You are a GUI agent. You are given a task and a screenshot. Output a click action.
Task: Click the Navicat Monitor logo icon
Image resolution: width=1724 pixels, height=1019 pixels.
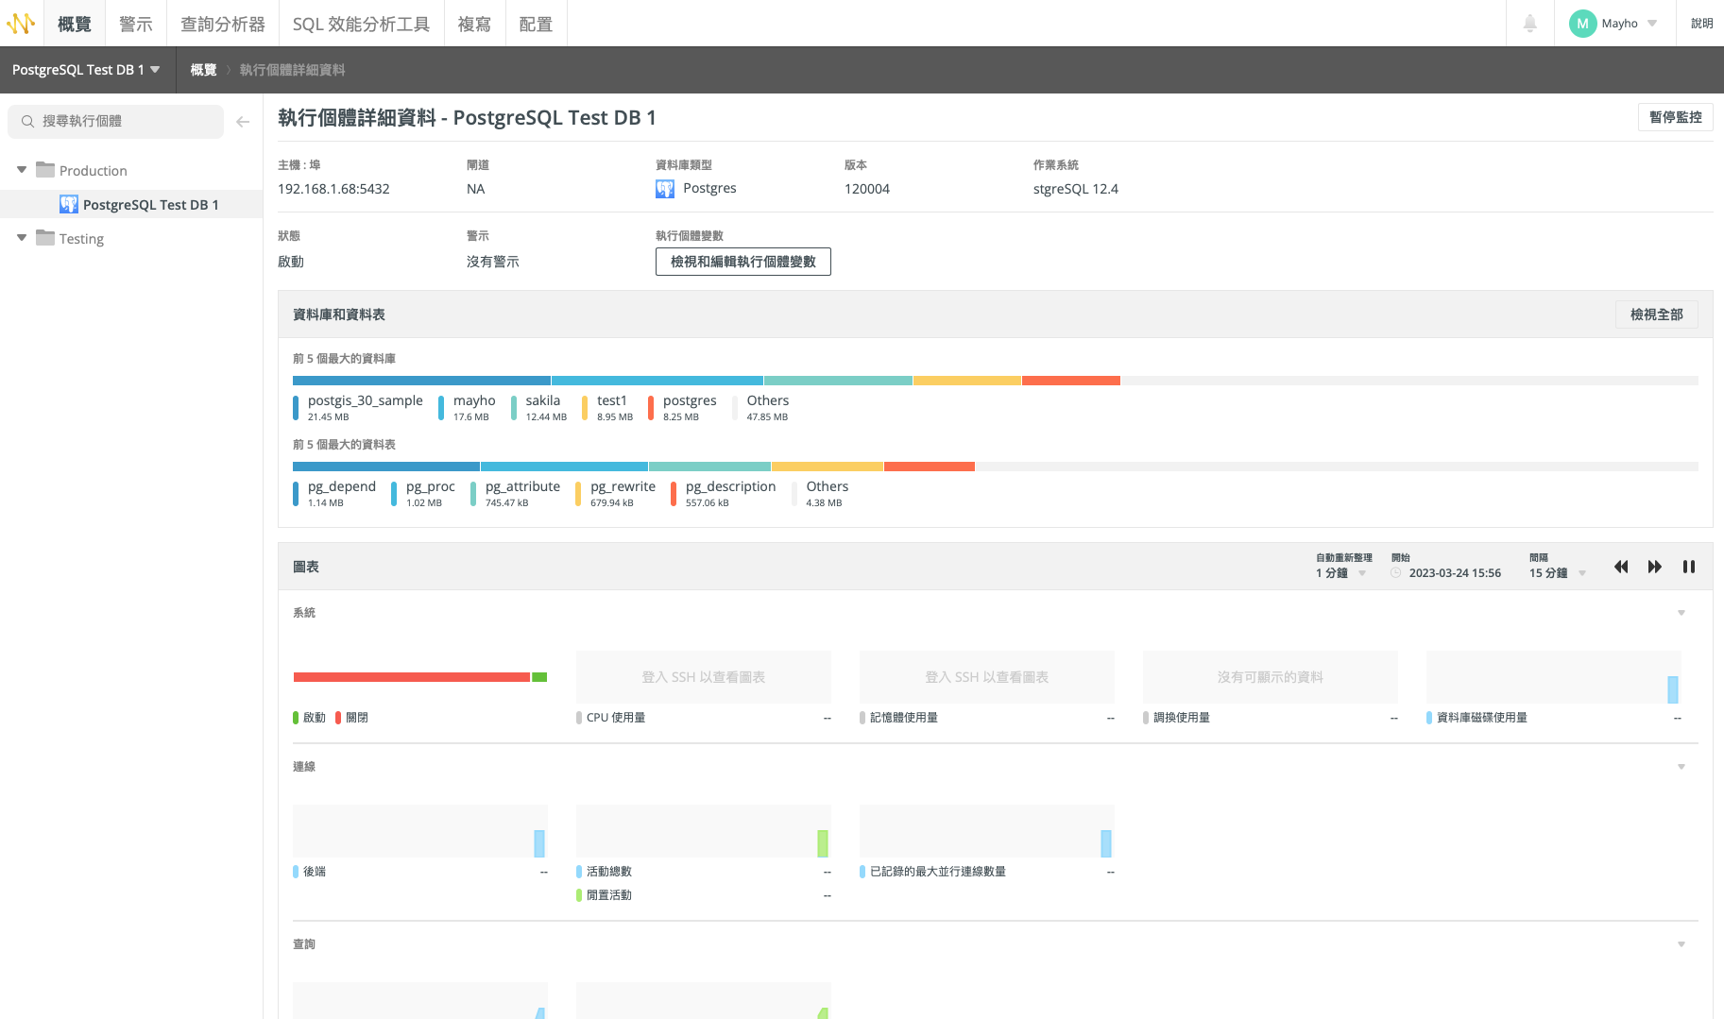pyautogui.click(x=20, y=23)
